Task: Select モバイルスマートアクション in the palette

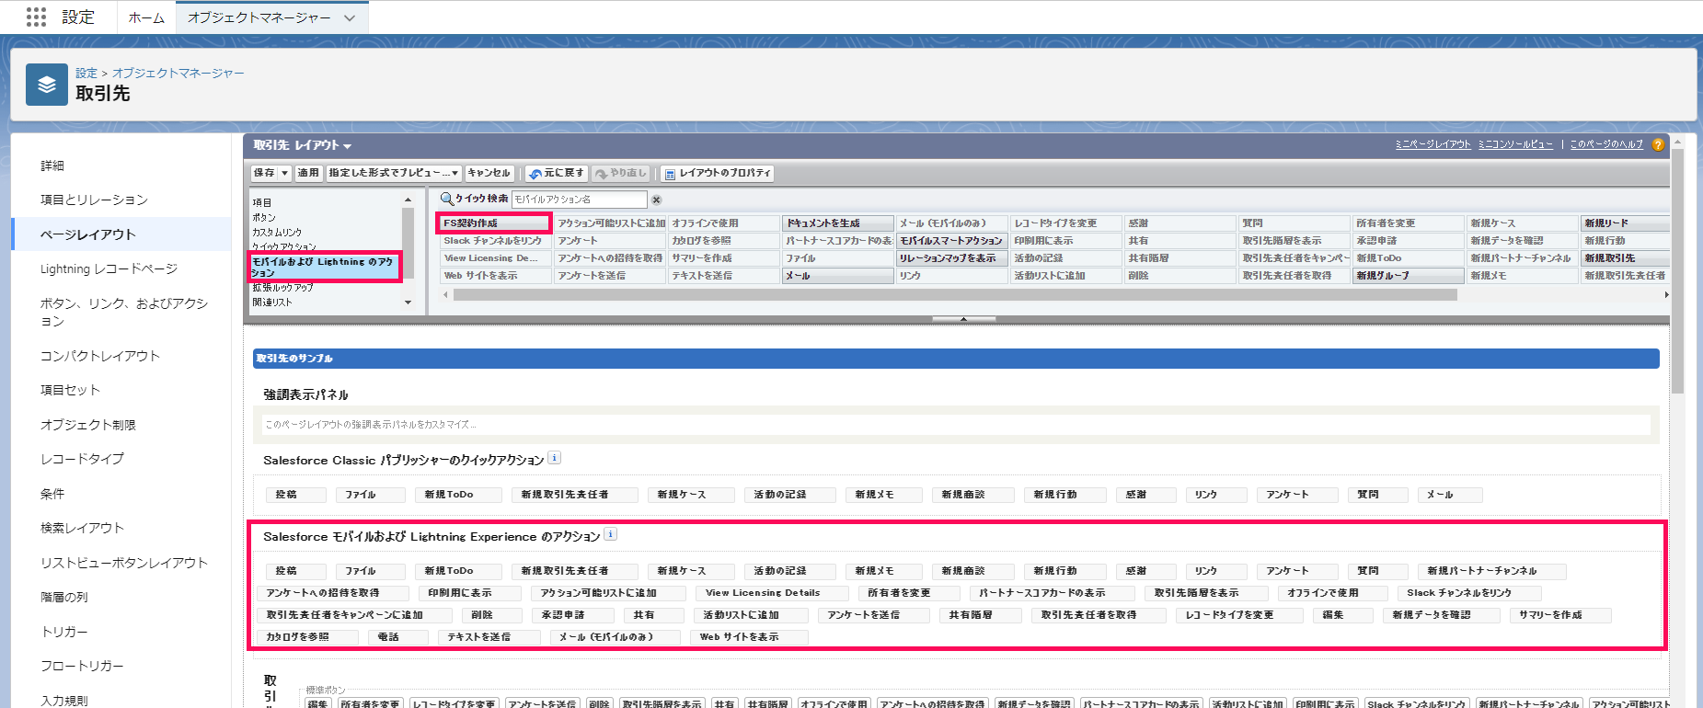Action: [952, 241]
